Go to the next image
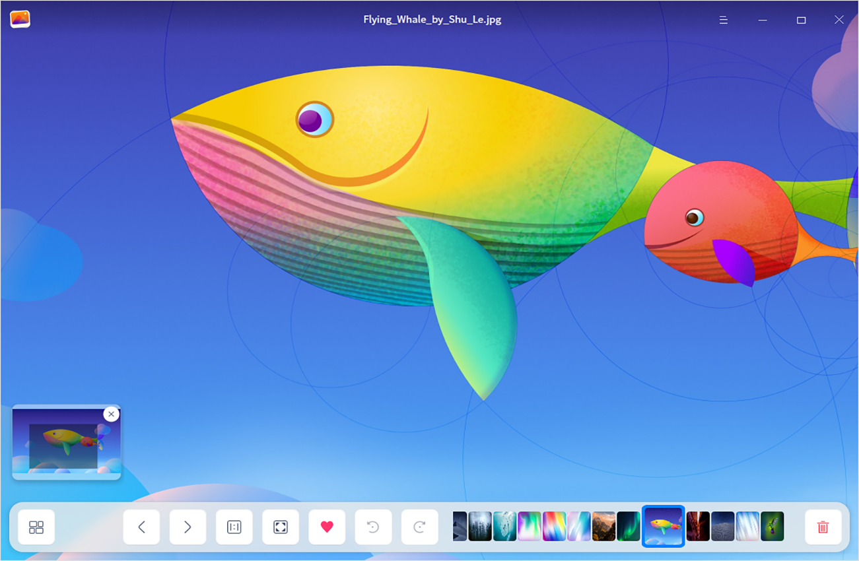Screen dimensions: 859x561 pos(188,527)
